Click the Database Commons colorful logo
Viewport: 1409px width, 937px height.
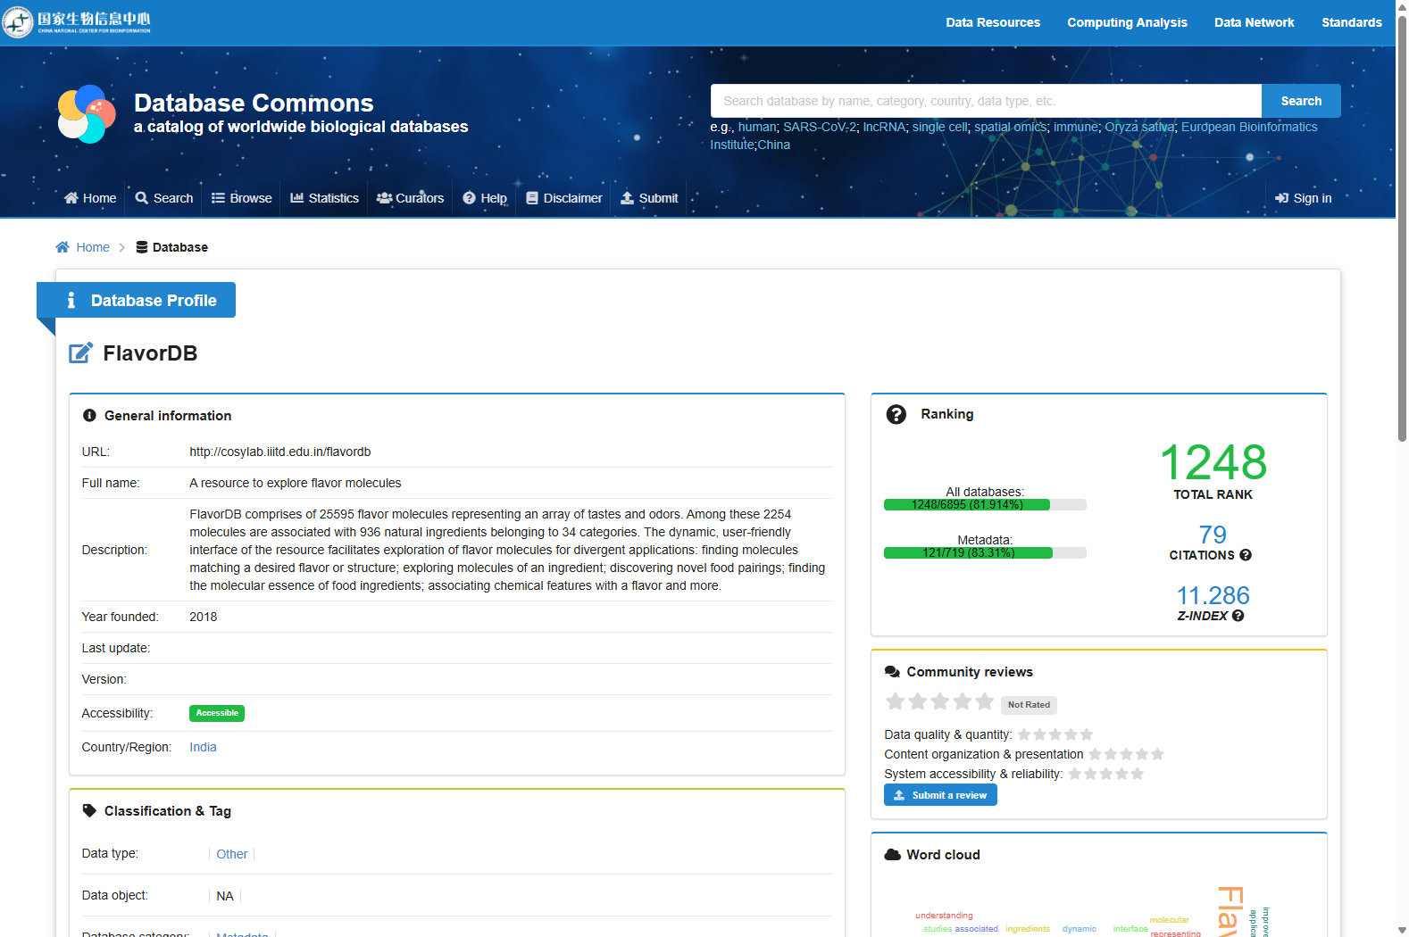(87, 114)
